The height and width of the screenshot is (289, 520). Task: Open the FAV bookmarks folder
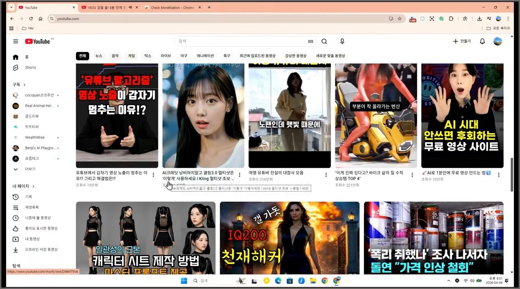28,28
